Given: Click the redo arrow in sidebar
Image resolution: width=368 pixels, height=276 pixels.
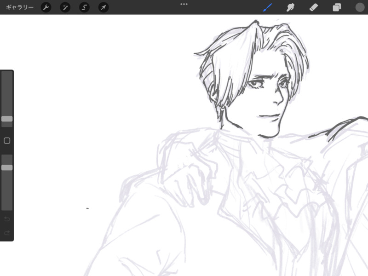Looking at the screenshot, I should point(7,233).
